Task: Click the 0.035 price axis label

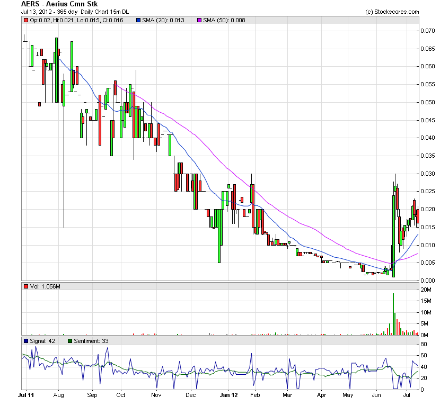Action: click(428, 156)
